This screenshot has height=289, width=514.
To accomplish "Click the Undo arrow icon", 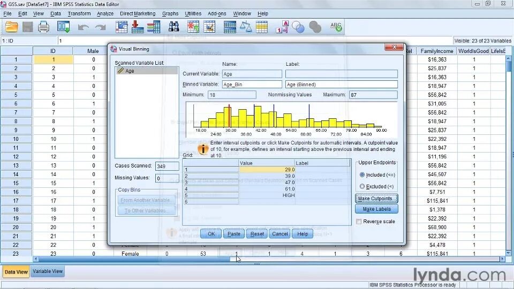I will click(84, 27).
